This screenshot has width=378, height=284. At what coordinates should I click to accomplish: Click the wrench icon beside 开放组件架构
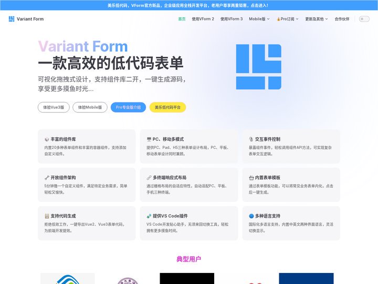tap(47, 178)
